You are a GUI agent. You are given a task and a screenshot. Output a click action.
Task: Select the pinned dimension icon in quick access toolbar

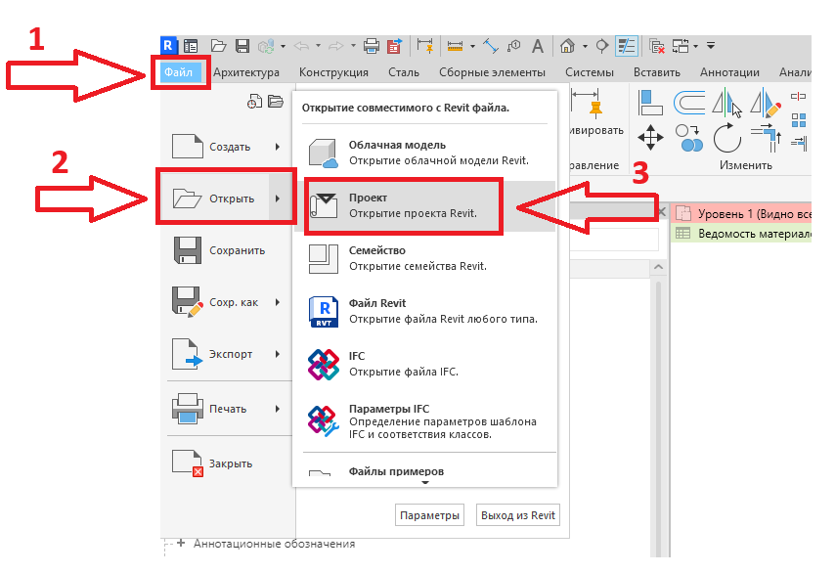(x=425, y=46)
